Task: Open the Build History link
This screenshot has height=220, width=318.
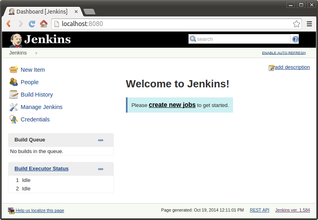Action: pyautogui.click(x=37, y=95)
